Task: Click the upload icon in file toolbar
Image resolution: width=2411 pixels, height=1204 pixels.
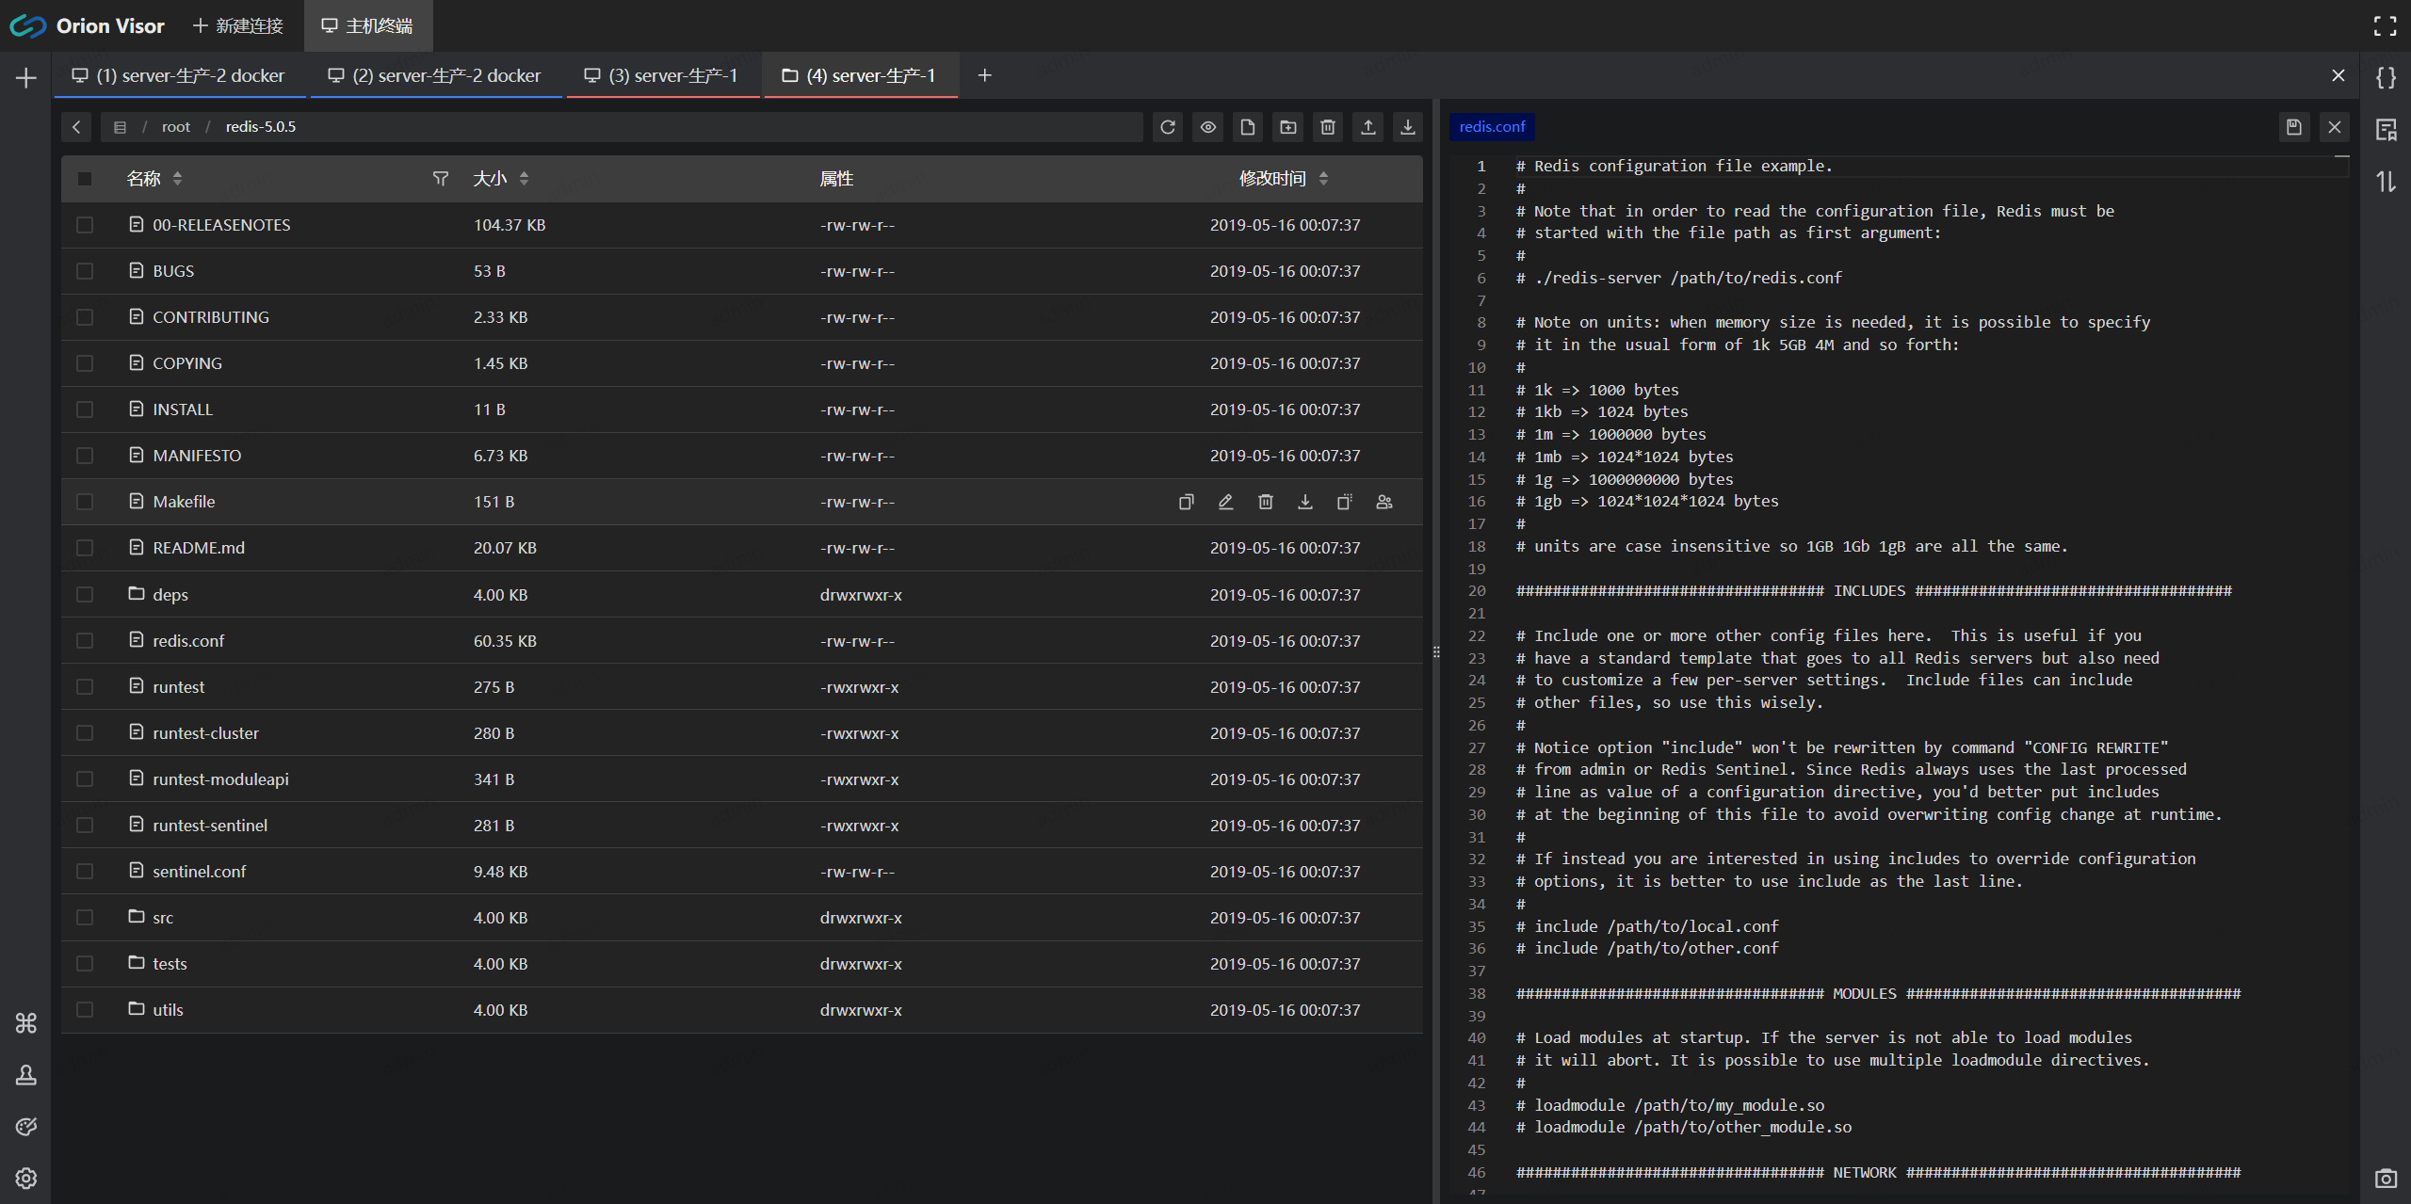Action: coord(1367,127)
